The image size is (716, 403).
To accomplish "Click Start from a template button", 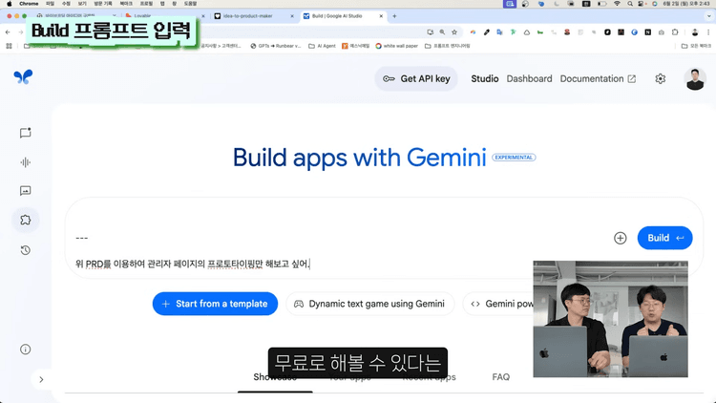I will pos(215,304).
